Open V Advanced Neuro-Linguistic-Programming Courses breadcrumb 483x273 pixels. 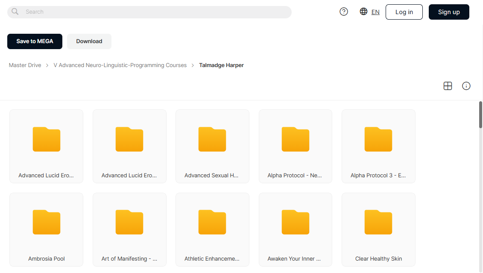click(120, 65)
